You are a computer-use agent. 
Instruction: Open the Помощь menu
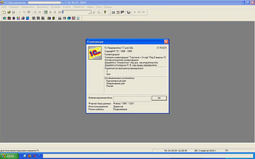click(x=108, y=7)
